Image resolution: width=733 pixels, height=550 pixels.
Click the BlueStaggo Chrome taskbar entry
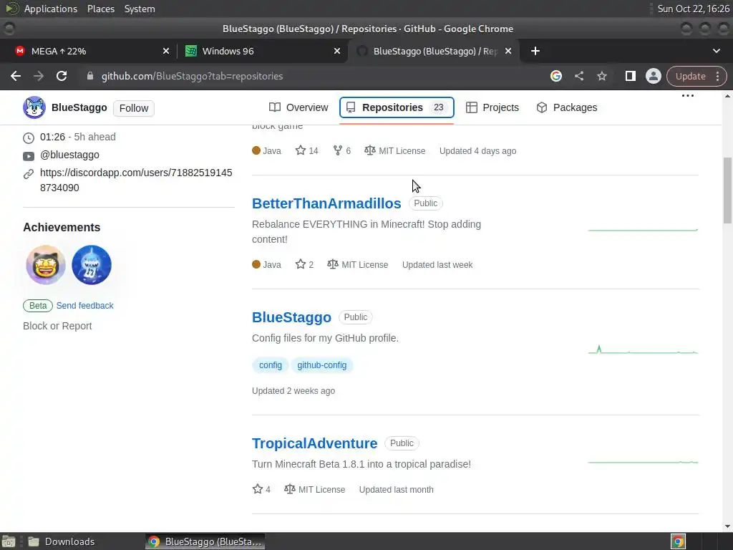point(205,541)
